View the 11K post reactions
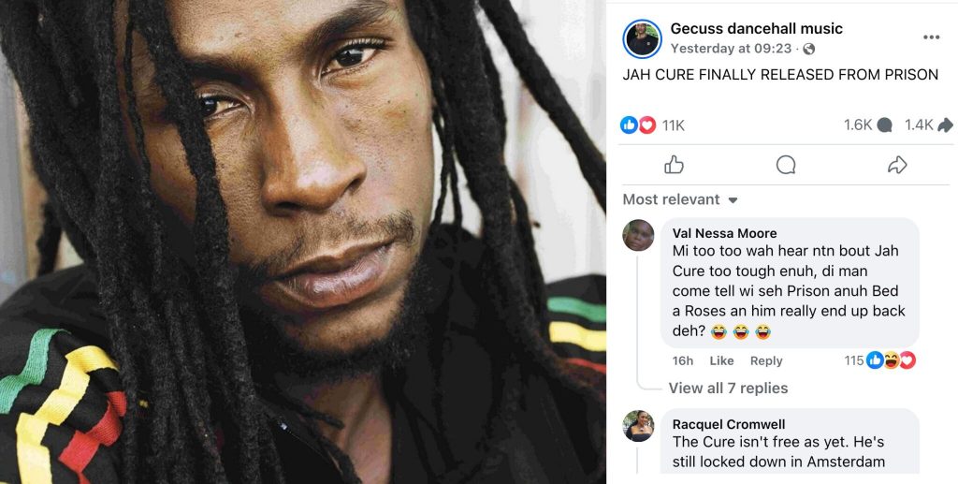 652,125
